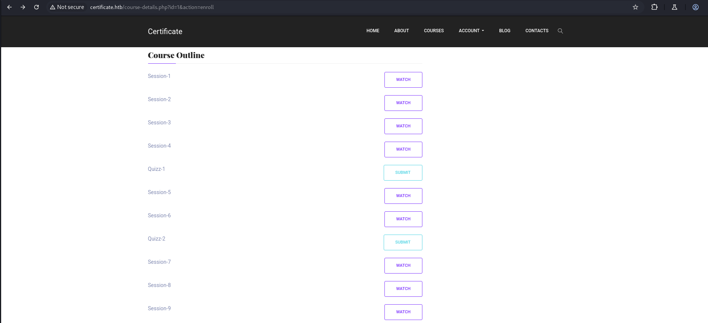Go to the Home menu item
This screenshot has width=708, height=323.
click(373, 31)
